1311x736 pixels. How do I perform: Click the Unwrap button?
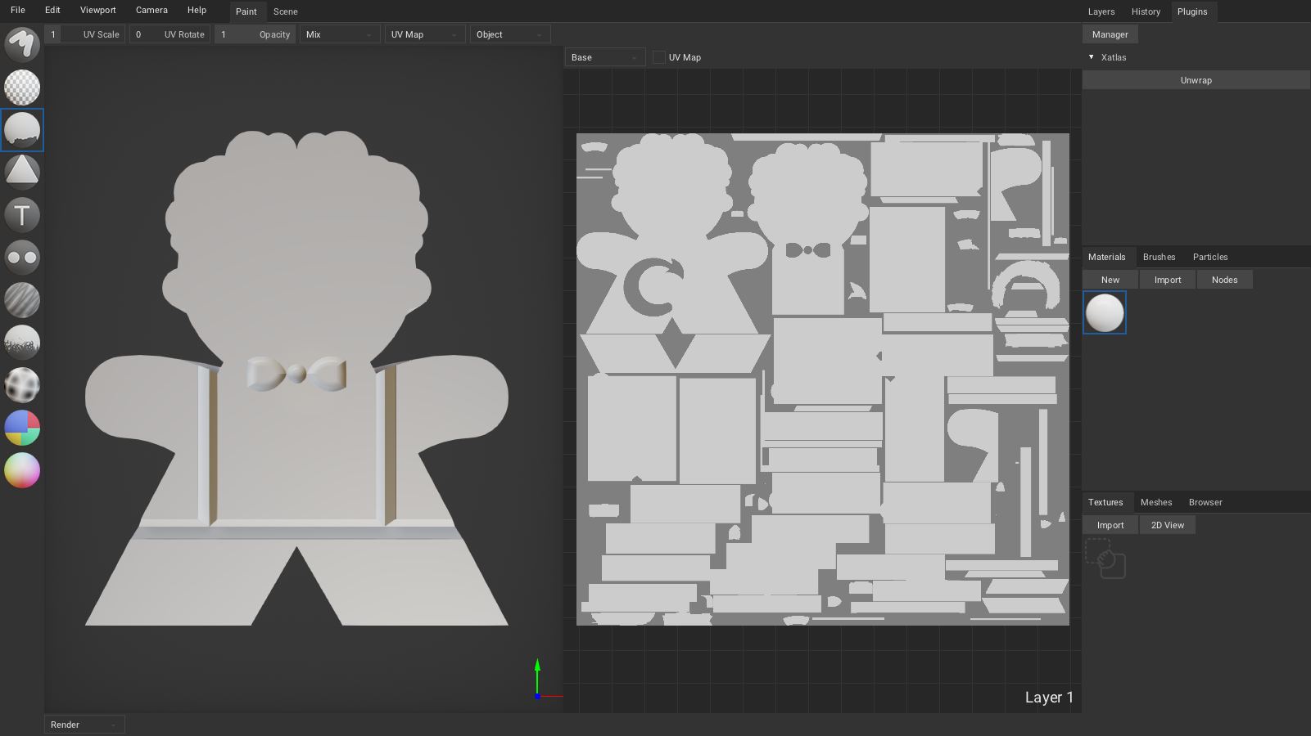1196,80
